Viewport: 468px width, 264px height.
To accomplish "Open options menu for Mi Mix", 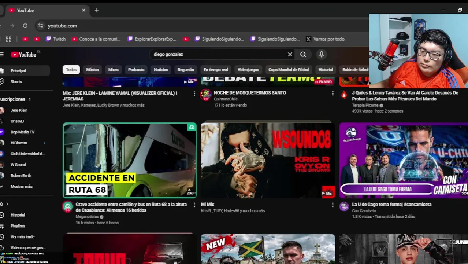I will click(x=333, y=205).
